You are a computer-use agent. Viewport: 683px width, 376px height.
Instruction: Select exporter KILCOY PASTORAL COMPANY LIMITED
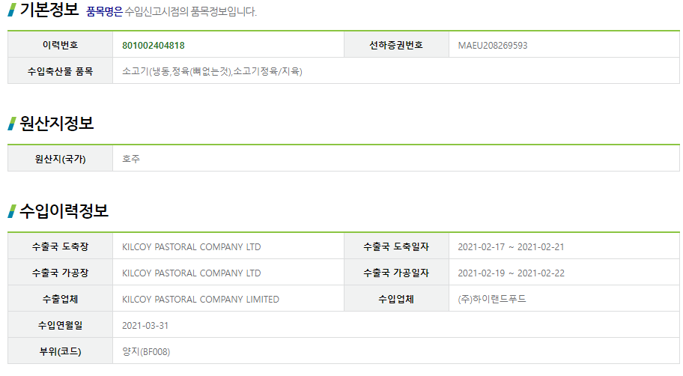tap(201, 300)
